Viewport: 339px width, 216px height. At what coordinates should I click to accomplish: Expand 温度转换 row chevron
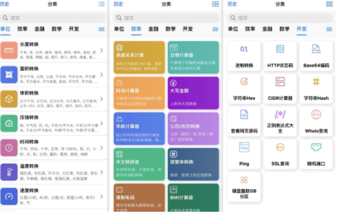point(101,172)
